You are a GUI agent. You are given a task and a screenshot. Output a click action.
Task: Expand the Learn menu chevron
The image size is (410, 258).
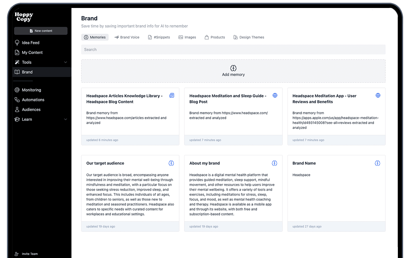(66, 119)
